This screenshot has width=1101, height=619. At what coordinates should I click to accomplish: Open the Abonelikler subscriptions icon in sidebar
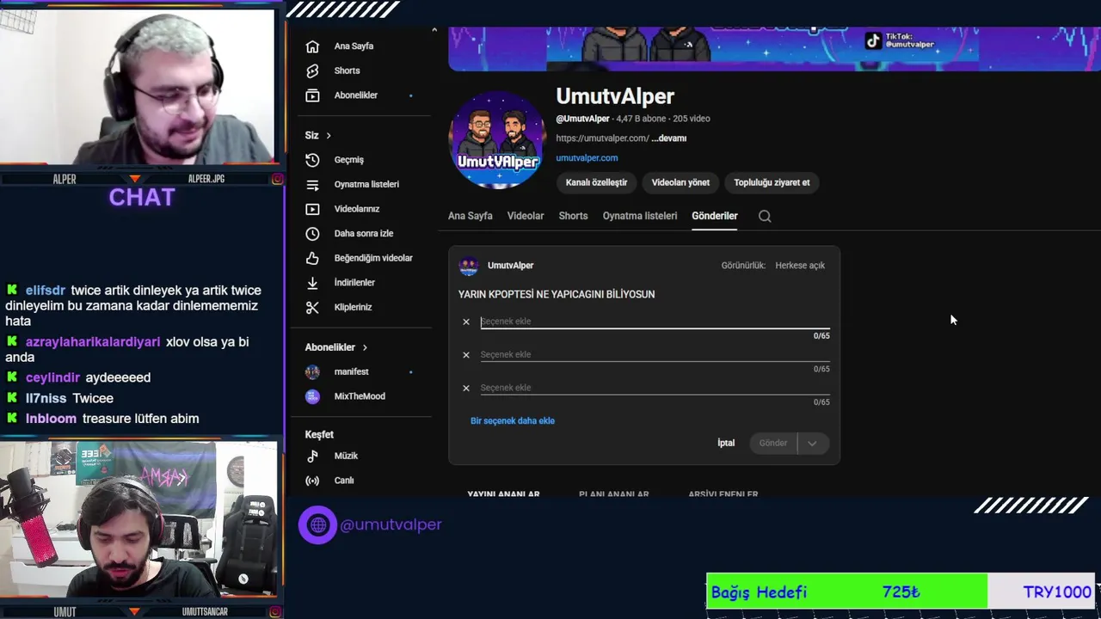pos(312,95)
